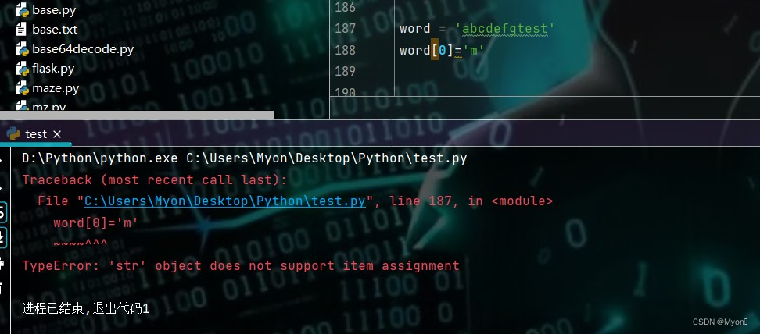This screenshot has width=760, height=334.
Task: Place the cursor in the 'abcdefgtest' string
Action: tap(505, 29)
